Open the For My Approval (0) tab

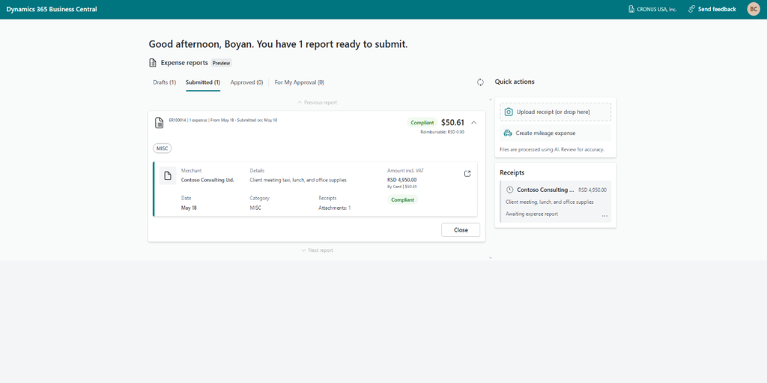[x=300, y=82]
